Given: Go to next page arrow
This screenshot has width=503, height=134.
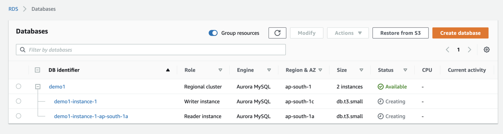Looking at the screenshot, I should point(469,50).
